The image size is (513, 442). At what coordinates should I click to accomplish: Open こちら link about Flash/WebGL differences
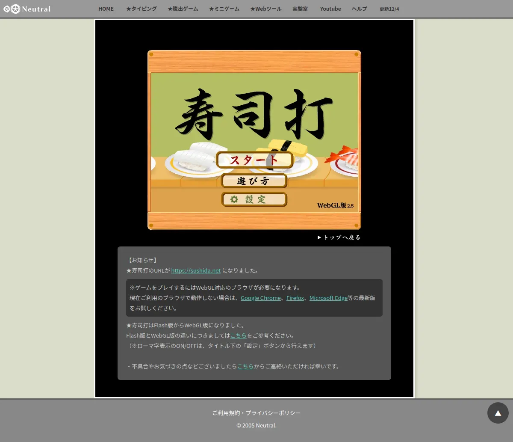[239, 335]
